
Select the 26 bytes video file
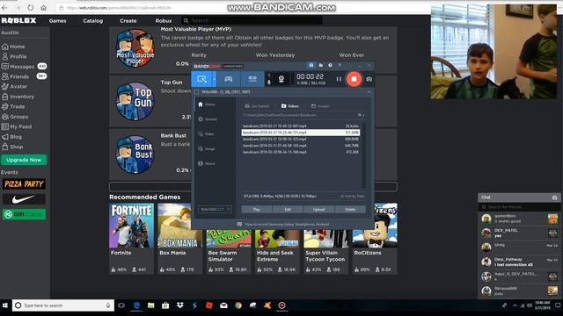[x=301, y=126]
